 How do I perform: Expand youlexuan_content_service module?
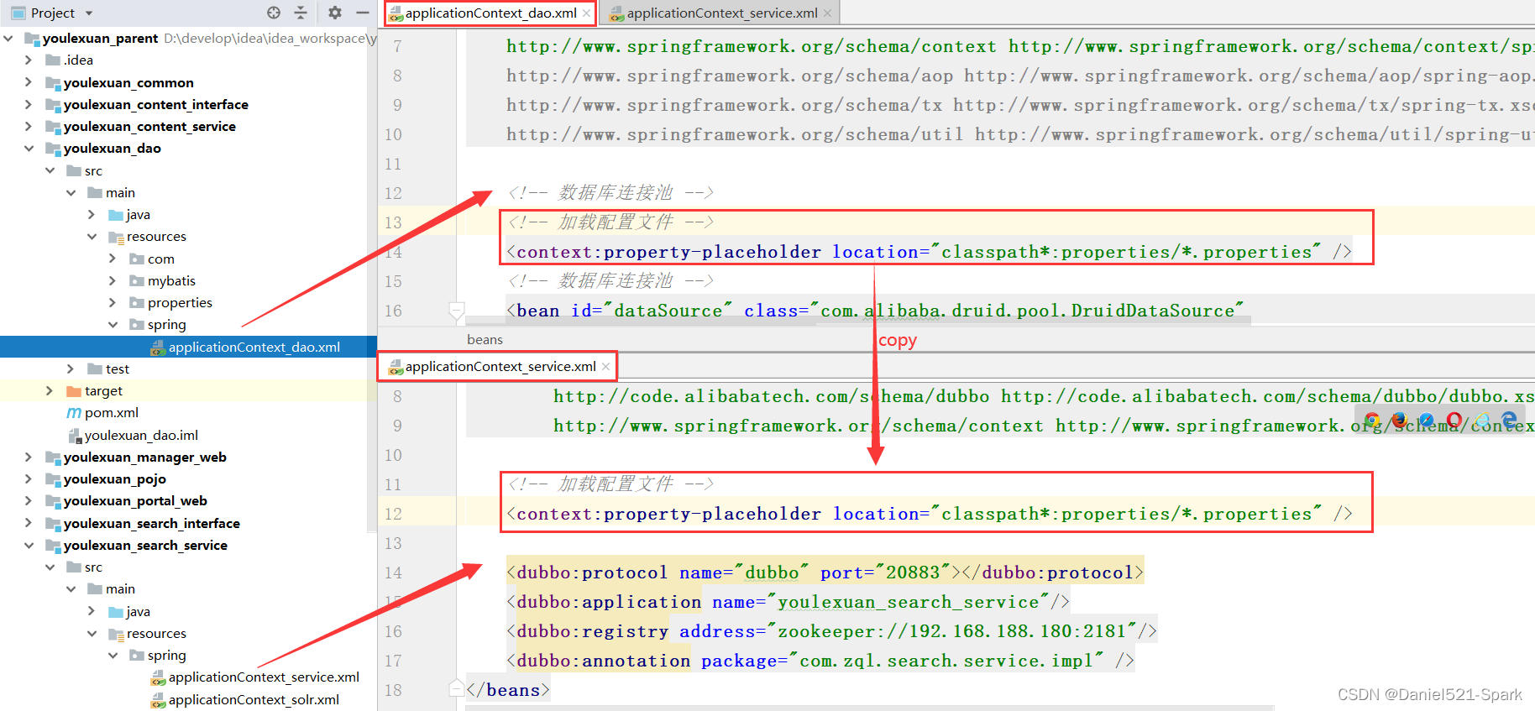29,126
